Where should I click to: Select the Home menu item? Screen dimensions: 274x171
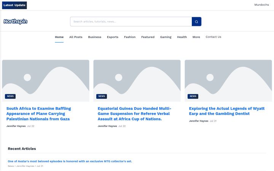click(59, 37)
